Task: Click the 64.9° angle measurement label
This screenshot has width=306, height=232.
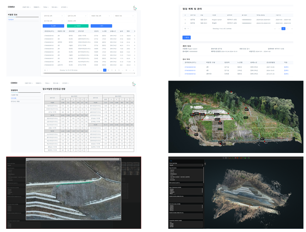Action: click(x=246, y=109)
